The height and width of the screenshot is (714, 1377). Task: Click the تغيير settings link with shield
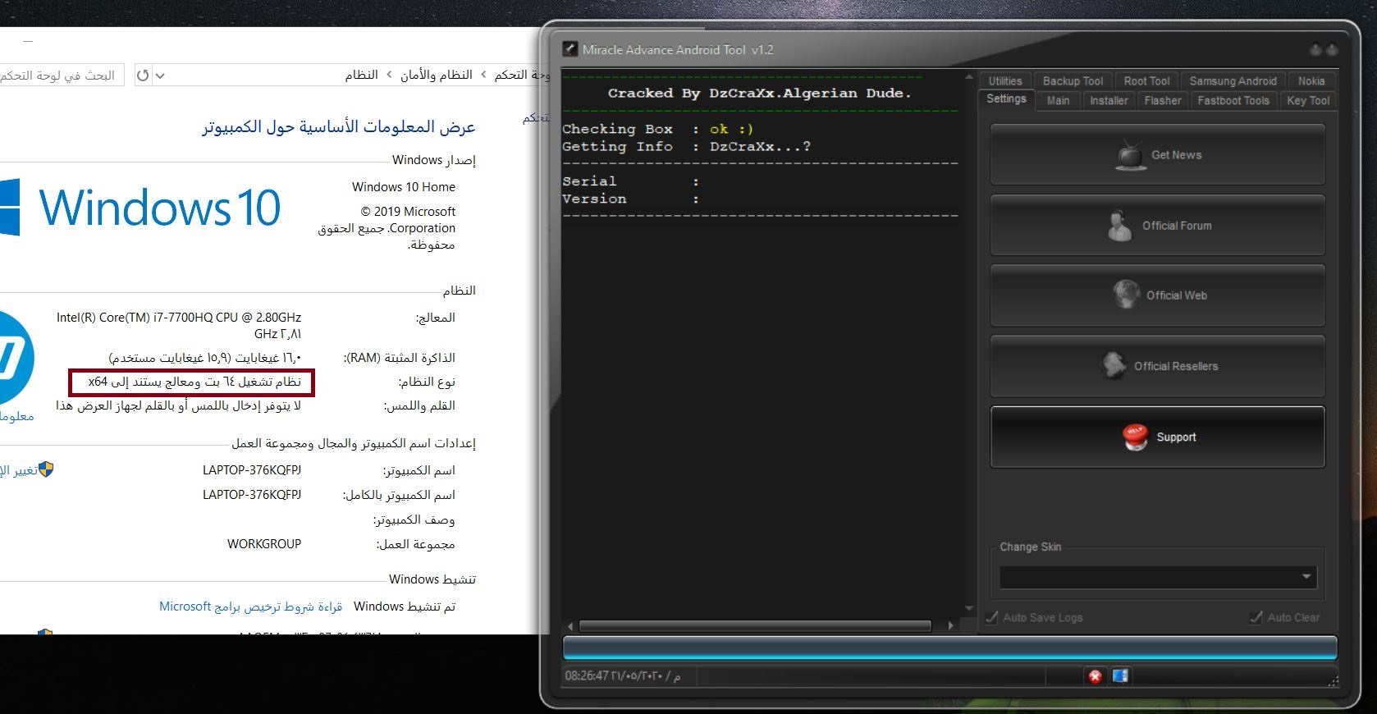[18, 470]
